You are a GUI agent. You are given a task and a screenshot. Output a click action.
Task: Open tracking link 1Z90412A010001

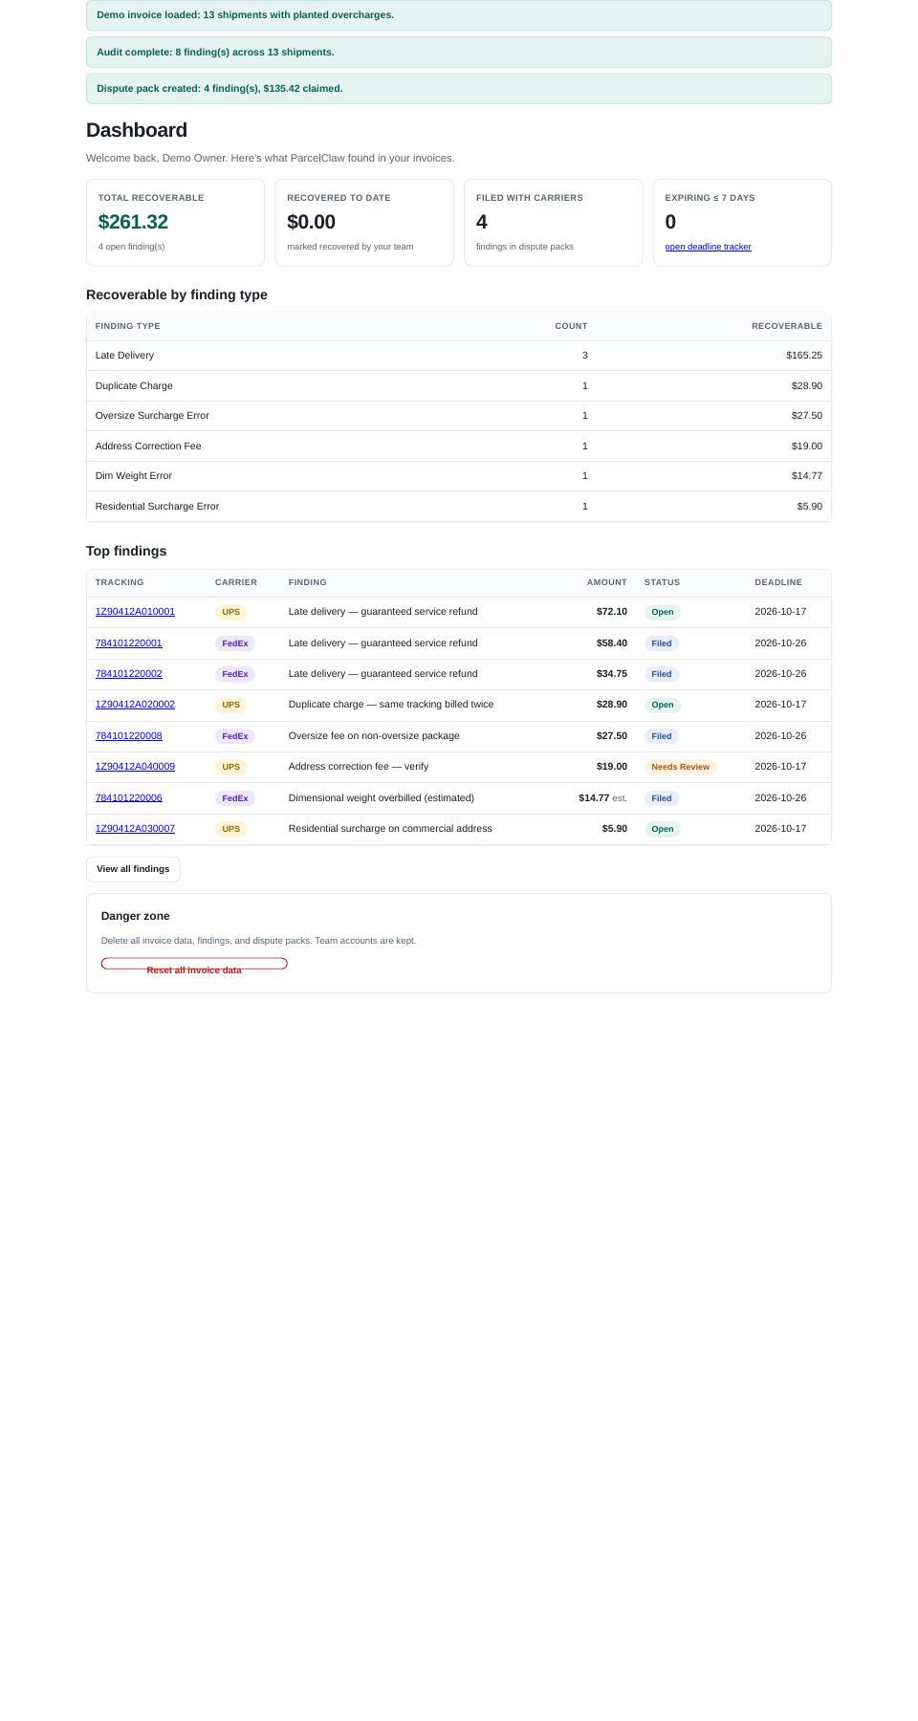135,612
